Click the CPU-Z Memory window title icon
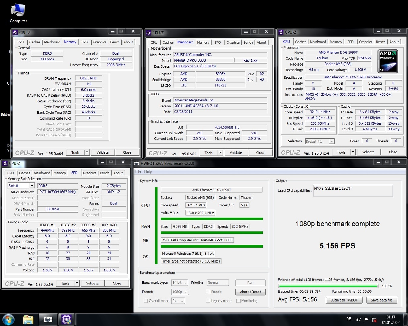This screenshot has height=326, width=408. [15, 32]
